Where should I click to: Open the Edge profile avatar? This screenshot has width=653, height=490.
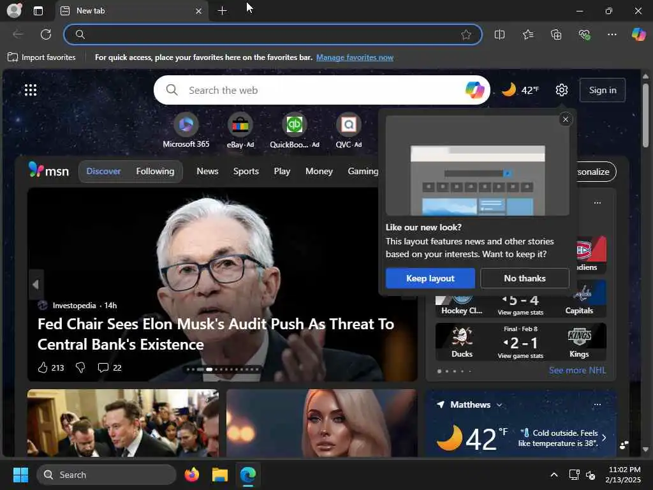tap(14, 10)
